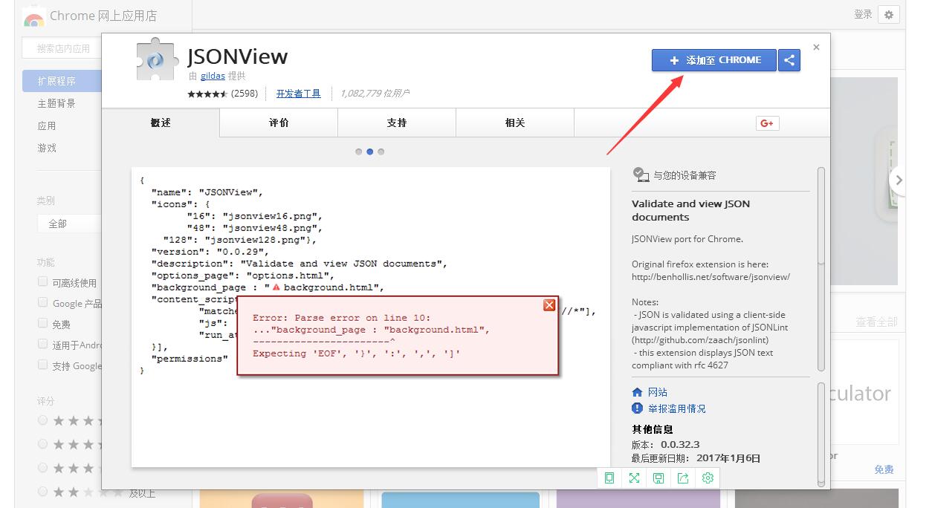Viewport: 932px width, 508px height.
Task: Switch to the 概述 tab
Action: coord(161,123)
